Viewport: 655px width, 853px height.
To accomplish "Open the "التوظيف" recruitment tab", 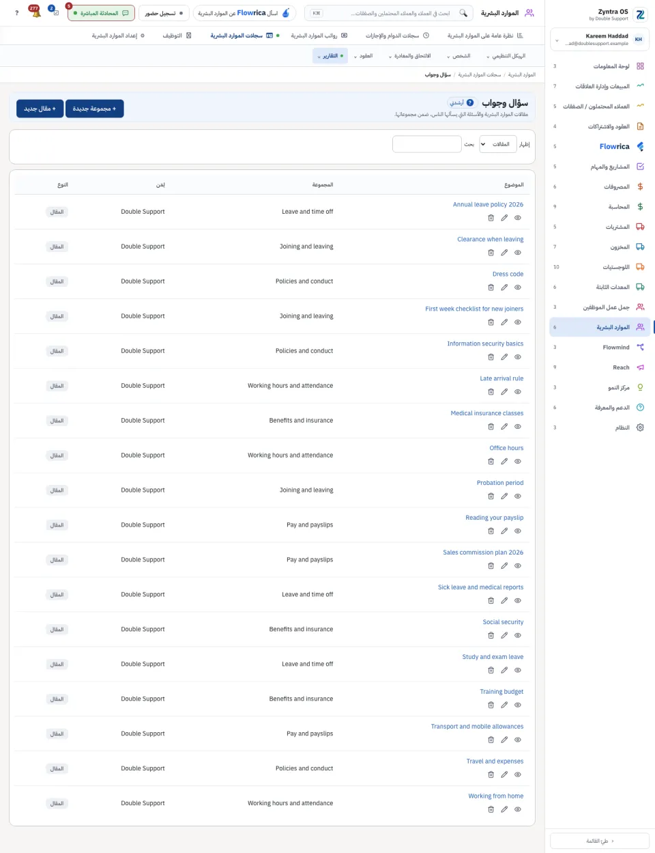I will (177, 36).
